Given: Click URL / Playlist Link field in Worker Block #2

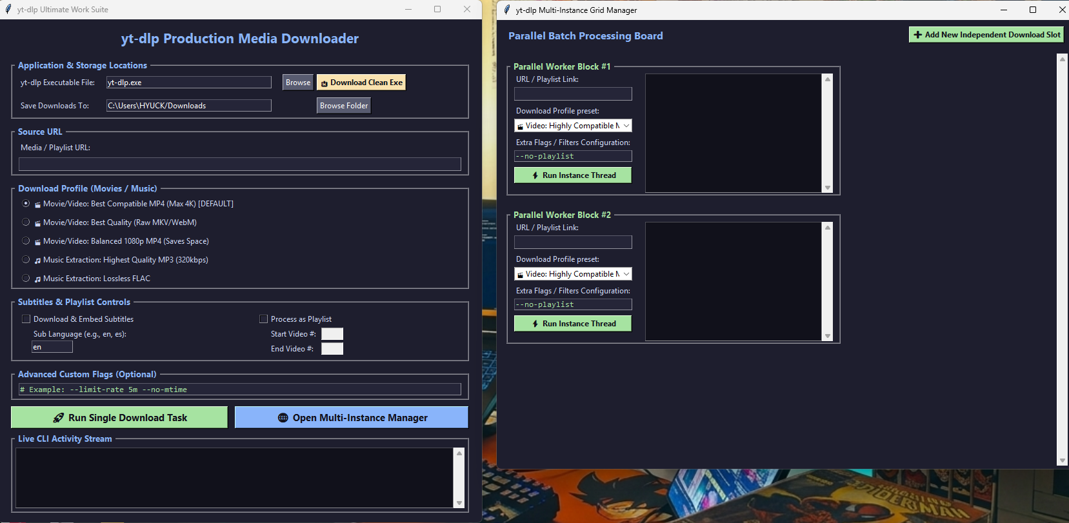Looking at the screenshot, I should point(573,242).
